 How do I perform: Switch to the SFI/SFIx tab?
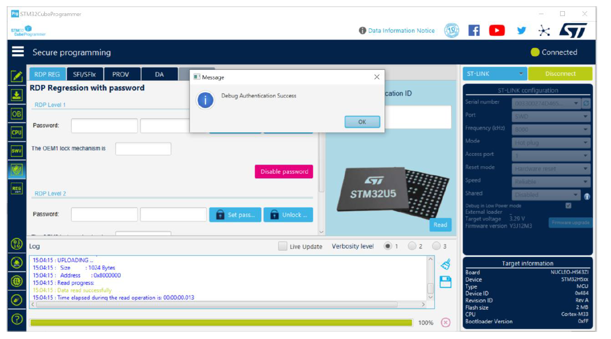tap(85, 74)
